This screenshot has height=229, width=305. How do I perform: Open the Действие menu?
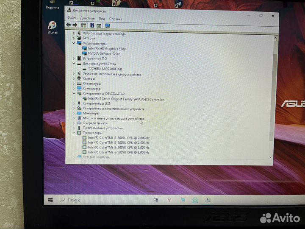[87, 18]
